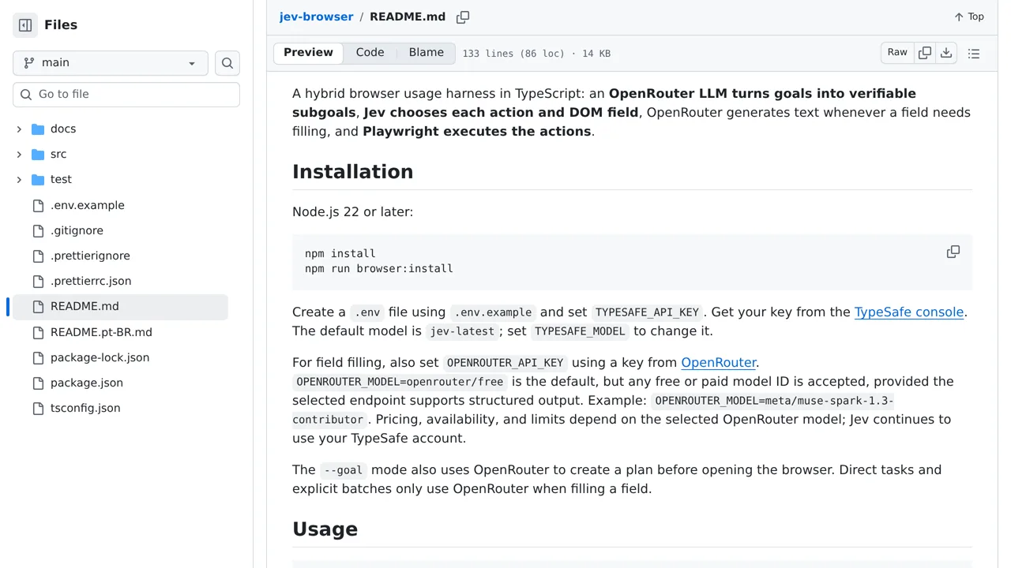
Task: Switch to the Blame tab
Action: (x=427, y=53)
